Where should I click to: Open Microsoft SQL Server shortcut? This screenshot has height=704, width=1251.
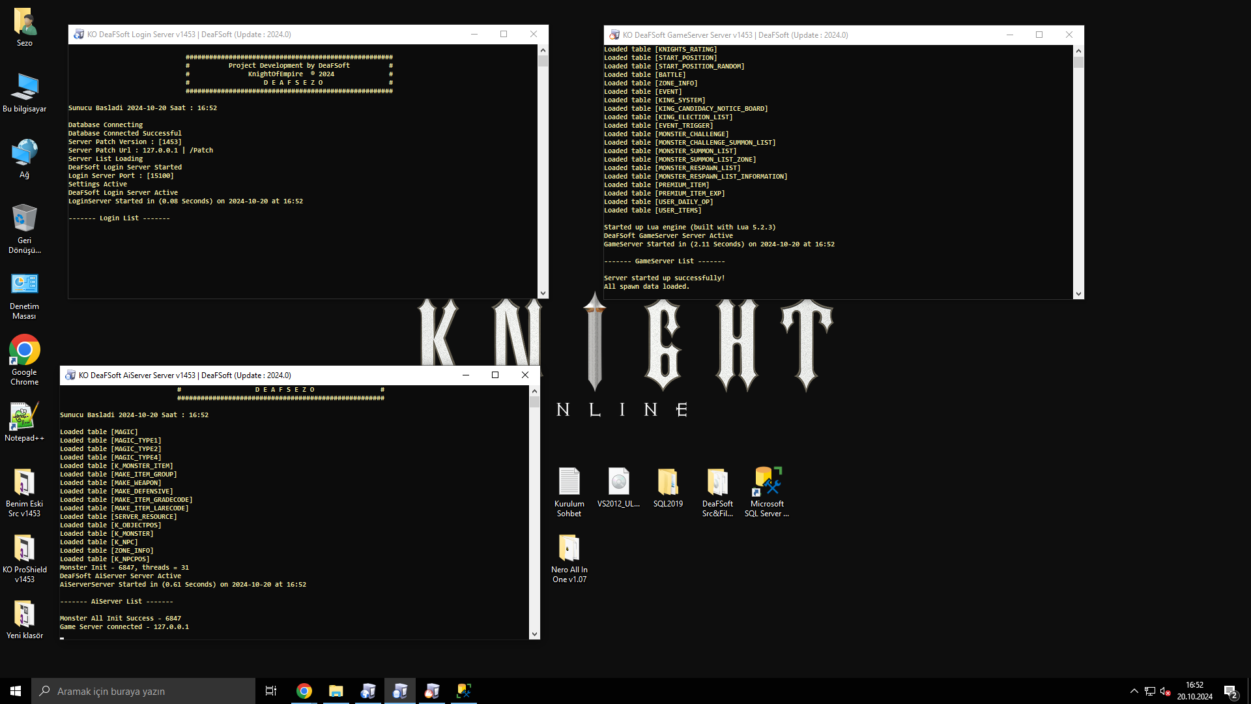coord(767,484)
